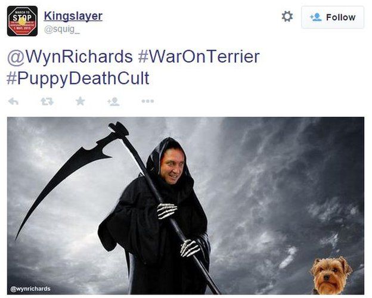Open the gear settings dropdown
The height and width of the screenshot is (298, 372).
coord(287,17)
